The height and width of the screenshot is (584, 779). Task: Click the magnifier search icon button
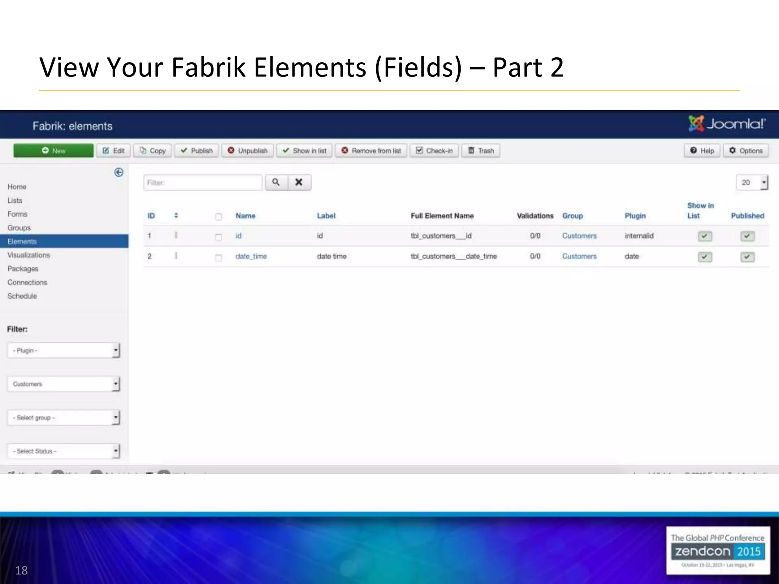[276, 182]
